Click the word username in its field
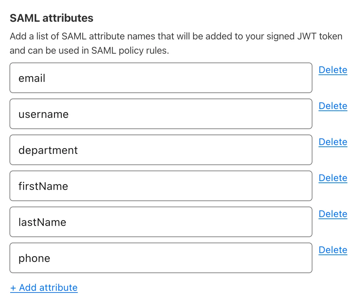The image size is (362, 301). [43, 114]
